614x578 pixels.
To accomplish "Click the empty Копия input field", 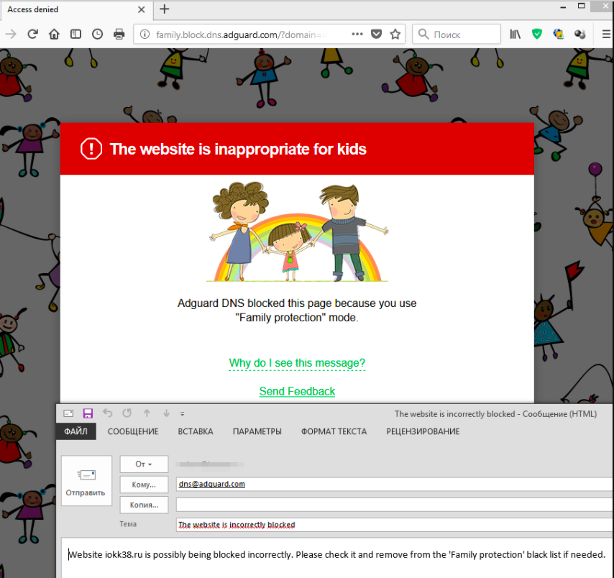I will click(395, 505).
